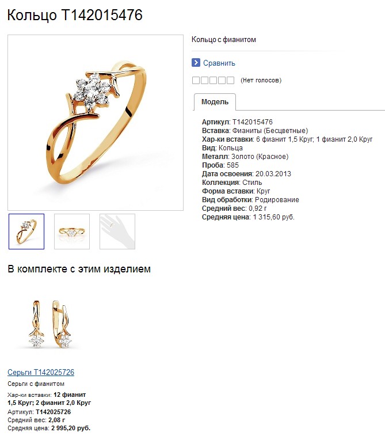Rate the product with the first star box
This screenshot has width=385, height=436.
click(x=196, y=81)
